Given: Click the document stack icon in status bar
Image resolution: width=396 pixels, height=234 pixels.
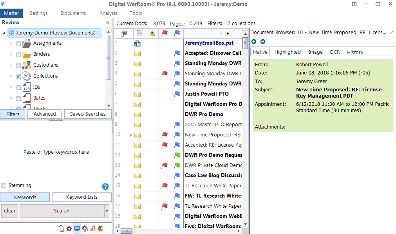Looking at the screenshot, I should tap(61, 229).
